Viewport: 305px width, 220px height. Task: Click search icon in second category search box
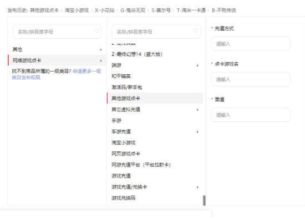point(196,30)
